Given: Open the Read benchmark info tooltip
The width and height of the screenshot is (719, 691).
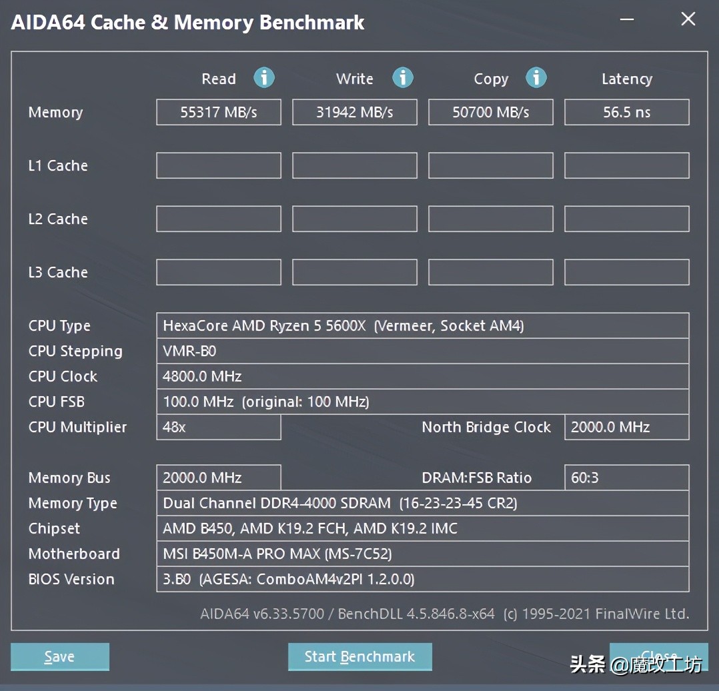Looking at the screenshot, I should tap(264, 78).
